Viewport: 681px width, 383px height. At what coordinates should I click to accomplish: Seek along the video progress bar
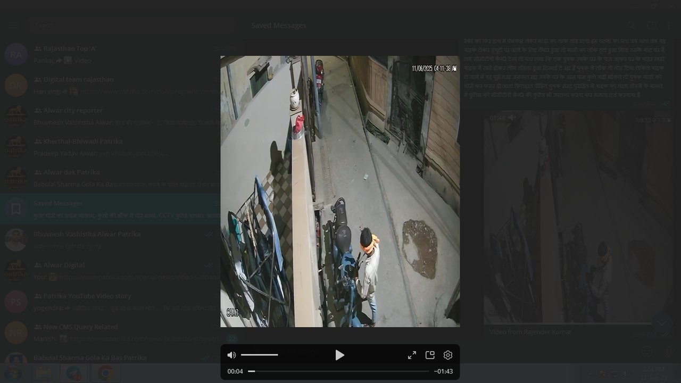click(338, 371)
